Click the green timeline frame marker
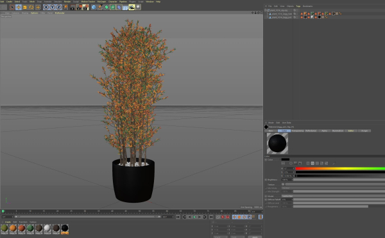This screenshot has width=385, height=238. 3,211
